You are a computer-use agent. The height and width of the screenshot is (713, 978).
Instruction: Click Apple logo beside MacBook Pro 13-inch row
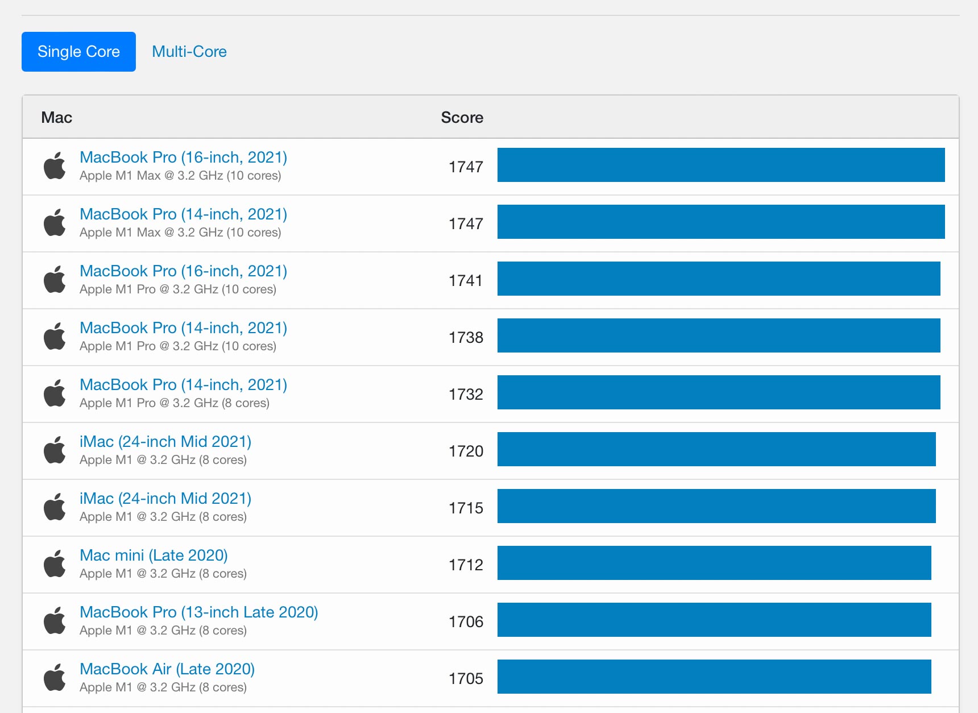(55, 620)
